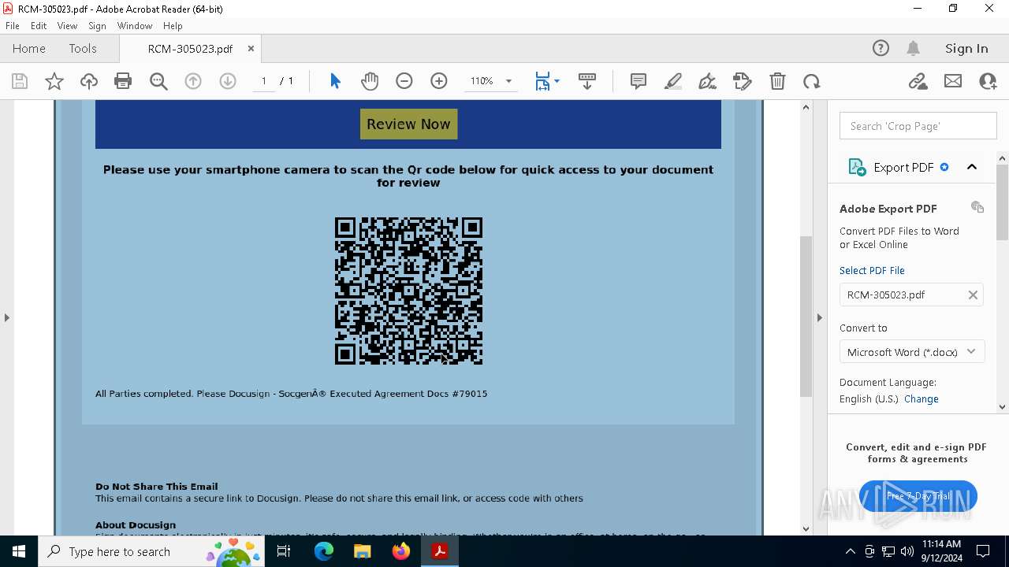Click the QR code image
Viewport: 1009px width, 567px height.
point(408,291)
